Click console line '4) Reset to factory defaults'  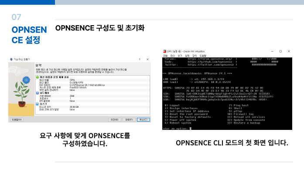(x=188, y=117)
